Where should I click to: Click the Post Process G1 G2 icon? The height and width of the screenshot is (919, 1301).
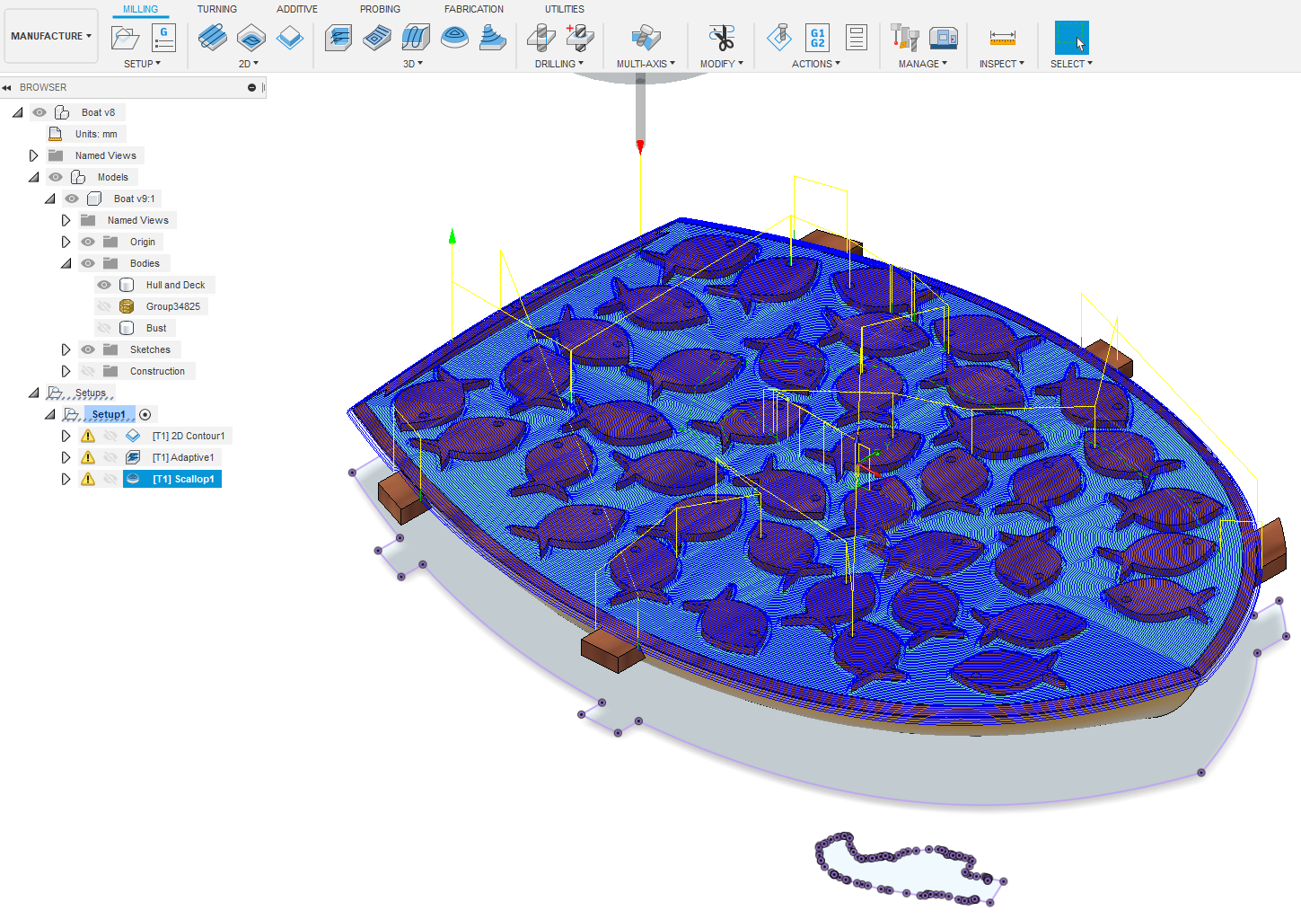point(817,38)
